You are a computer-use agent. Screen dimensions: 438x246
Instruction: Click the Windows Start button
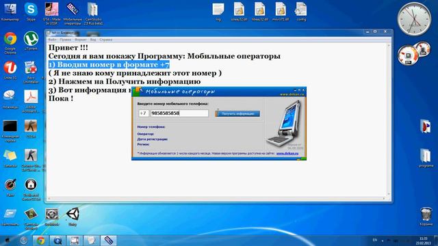click(8, 241)
